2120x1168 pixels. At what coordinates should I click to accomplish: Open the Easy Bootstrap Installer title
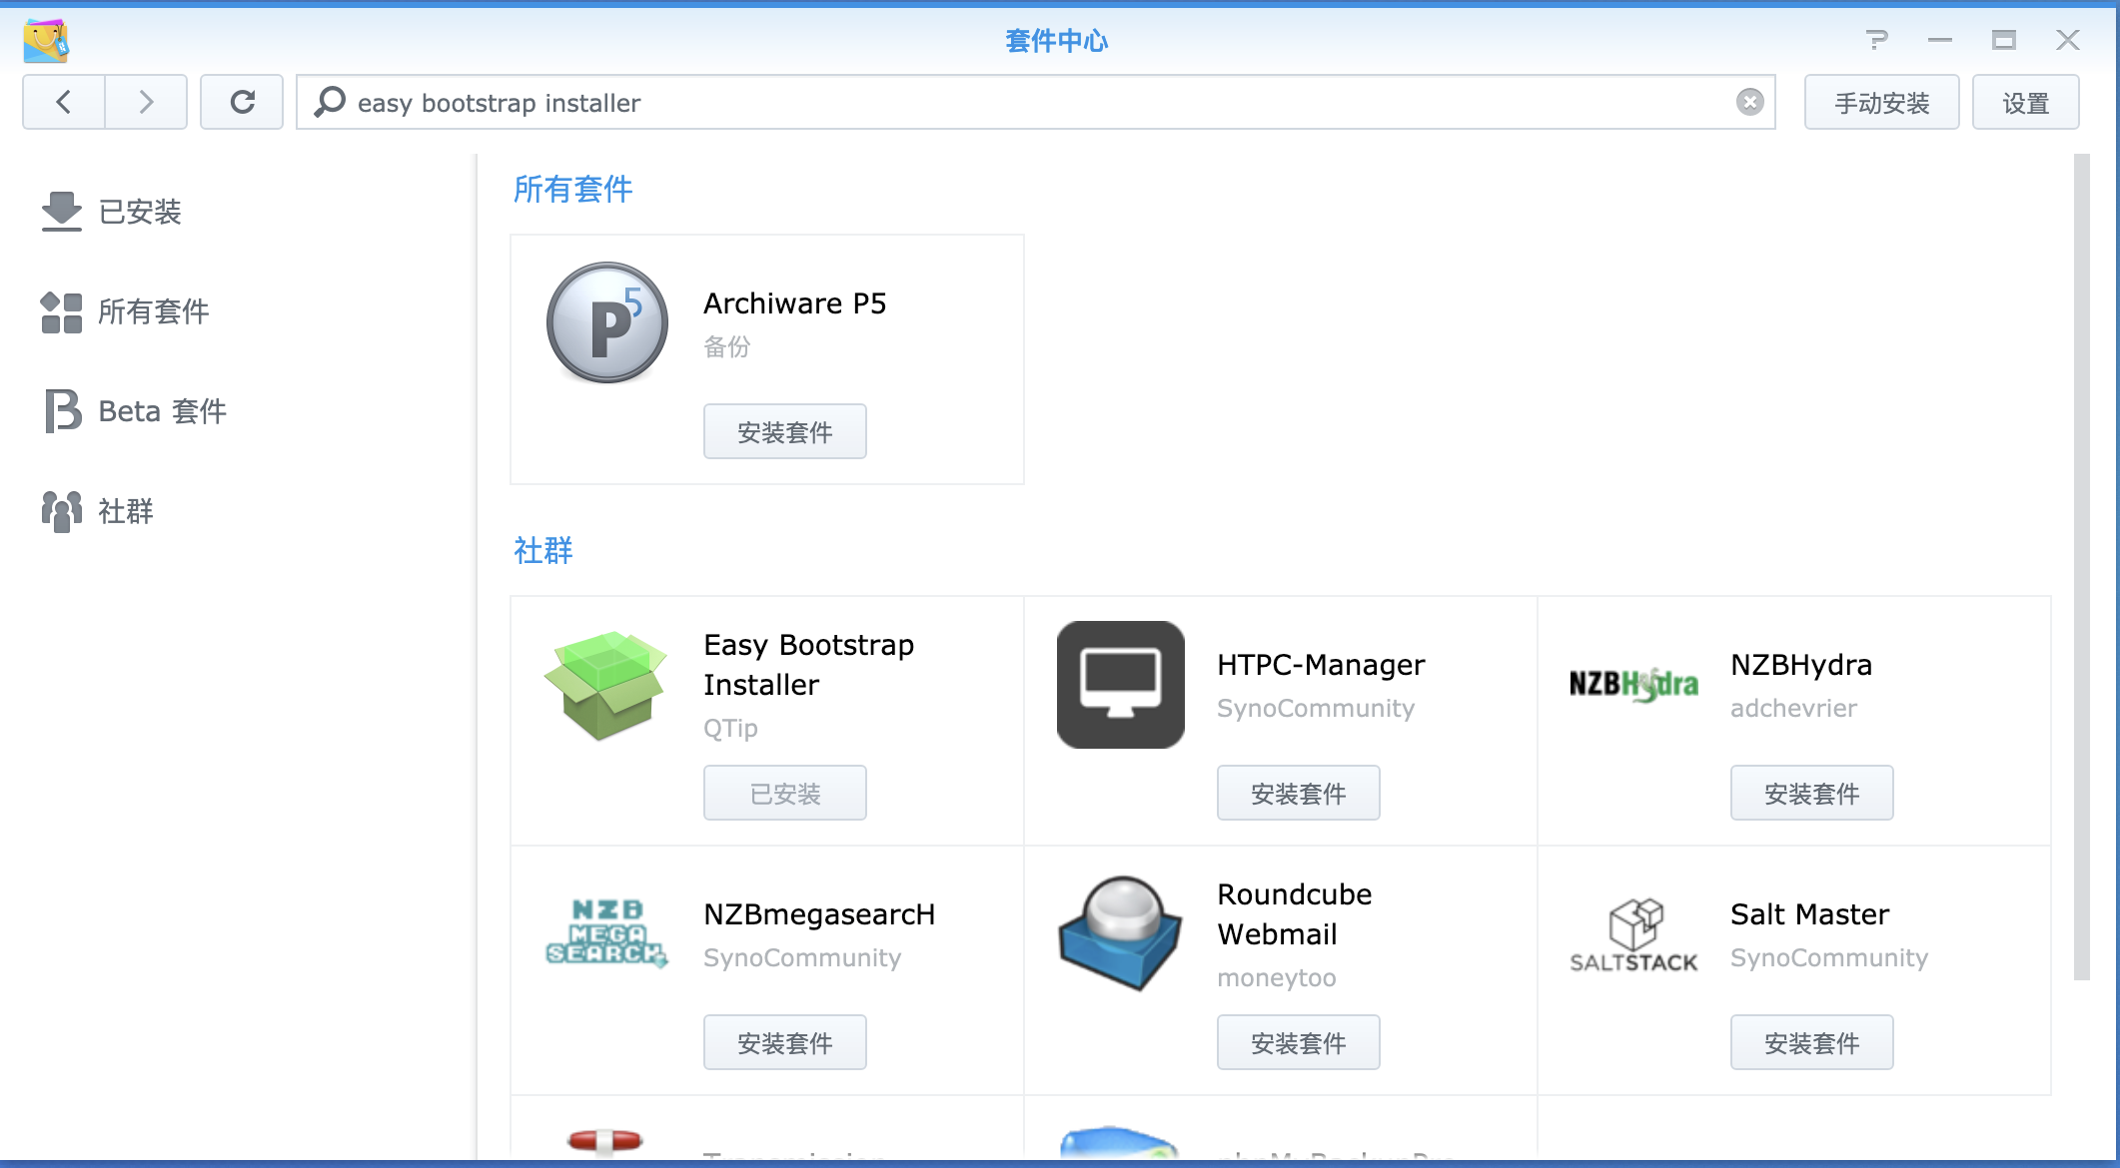tap(809, 665)
